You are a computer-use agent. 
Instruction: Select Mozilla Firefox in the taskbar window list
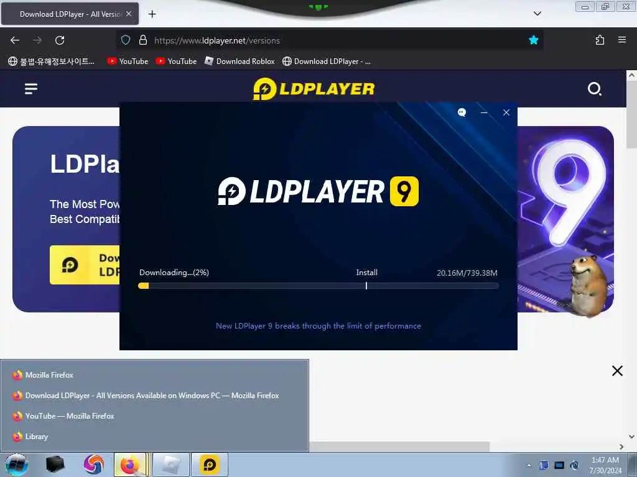(154, 375)
